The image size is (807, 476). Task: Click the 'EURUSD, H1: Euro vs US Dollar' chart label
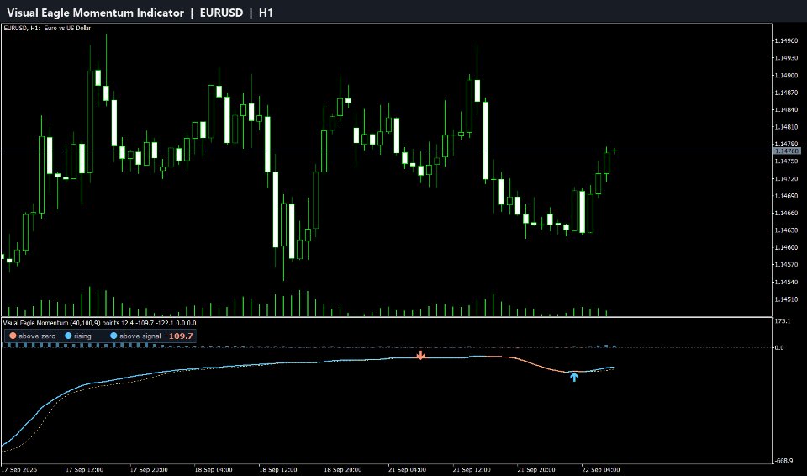(47, 28)
